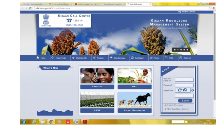Click the Animal Husbandary button
Image resolution: width=217 pixels, height=125 pixels.
tap(135, 110)
